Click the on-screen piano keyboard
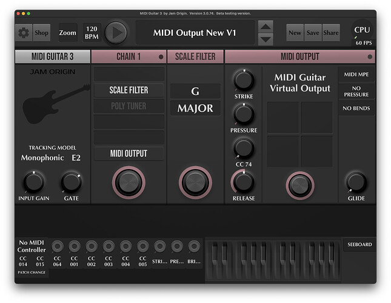 273,261
